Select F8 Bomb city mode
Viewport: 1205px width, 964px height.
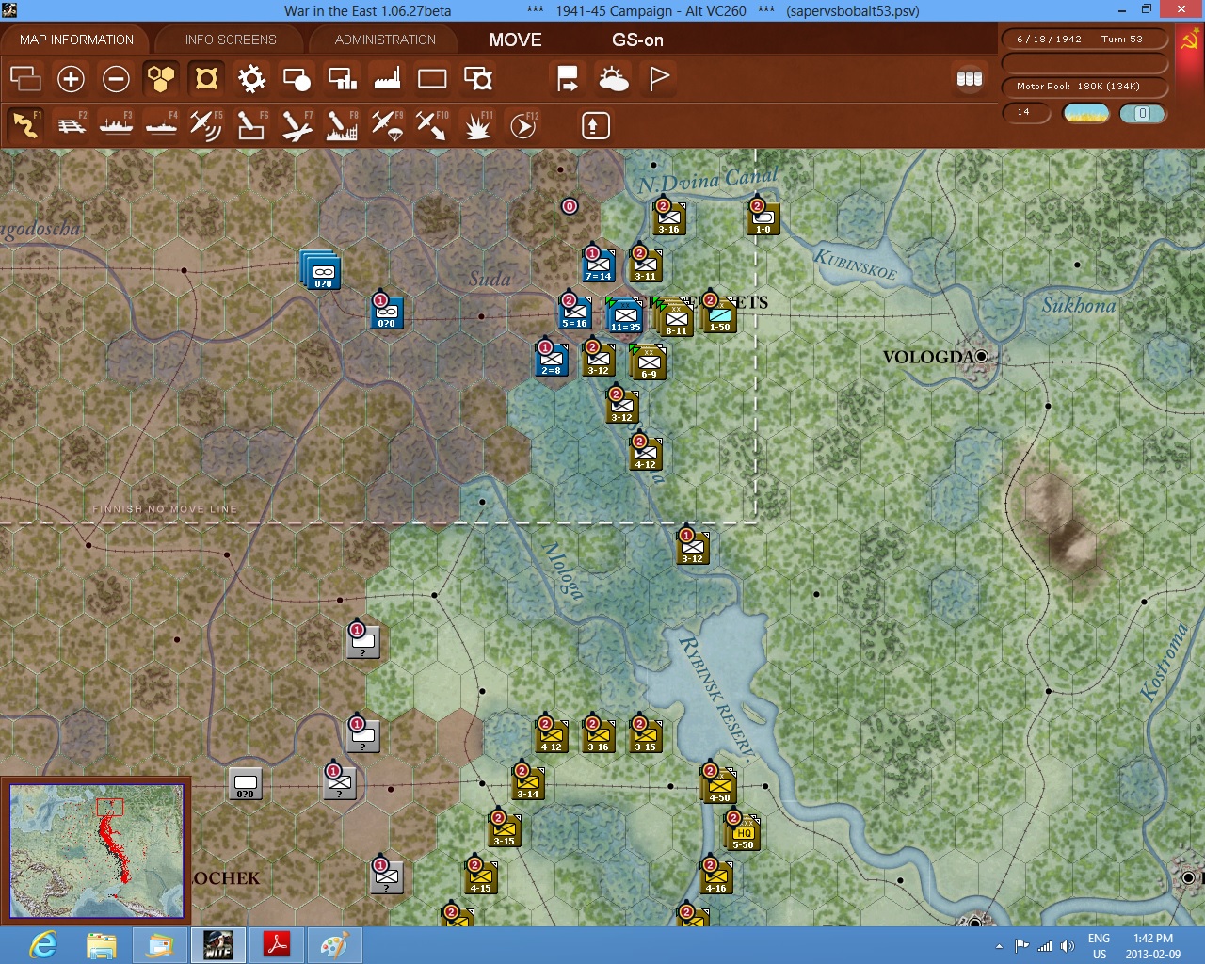click(342, 125)
